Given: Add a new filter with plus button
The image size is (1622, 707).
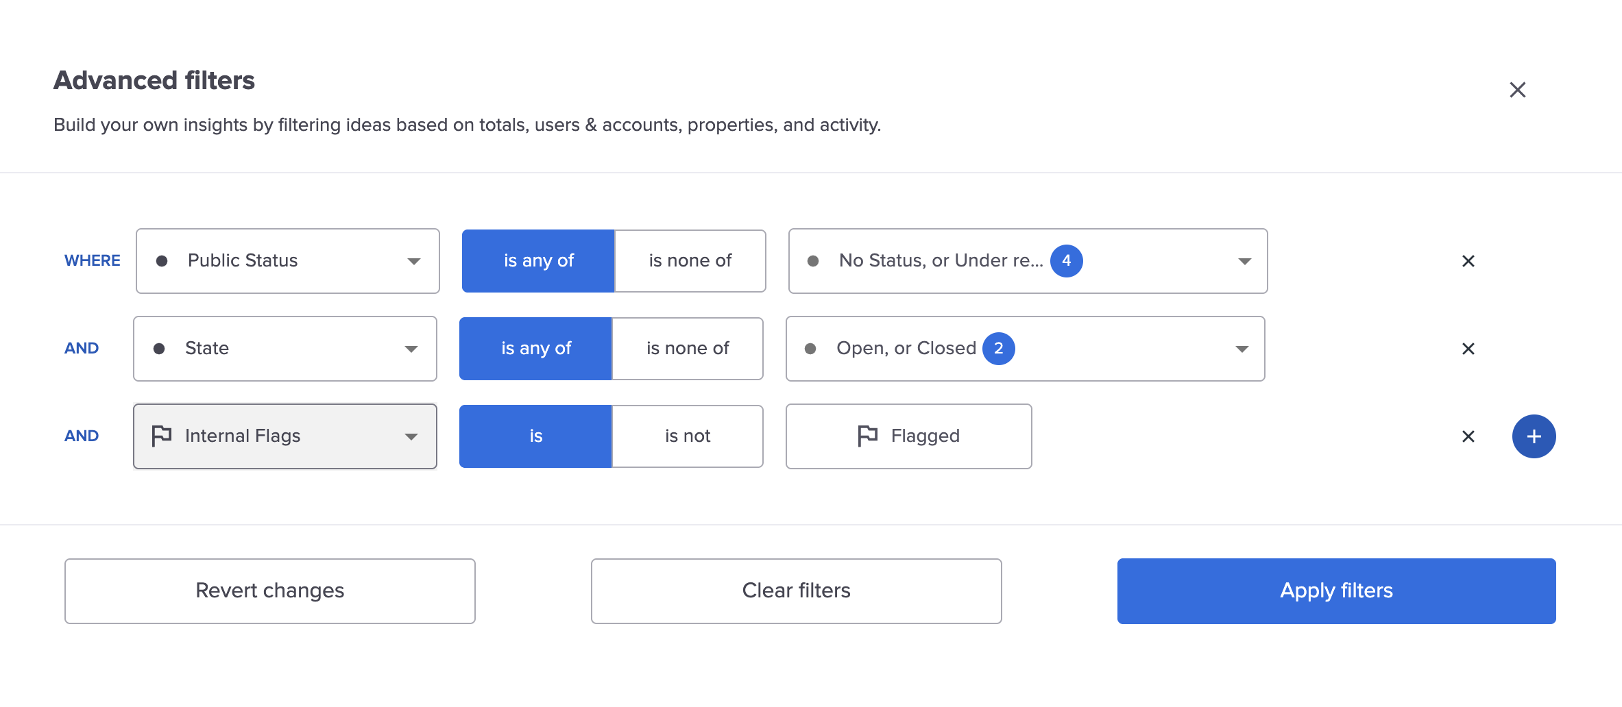Looking at the screenshot, I should pos(1534,436).
